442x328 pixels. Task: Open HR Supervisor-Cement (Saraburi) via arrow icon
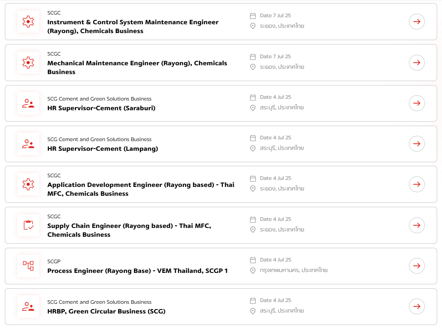click(416, 103)
